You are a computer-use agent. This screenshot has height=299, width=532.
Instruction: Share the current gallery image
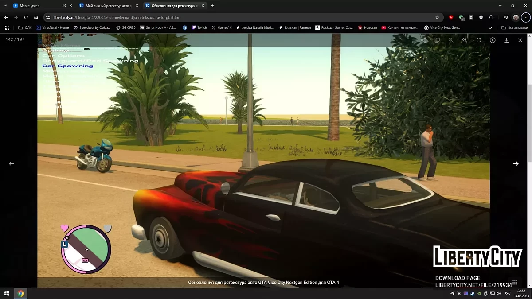[424, 40]
